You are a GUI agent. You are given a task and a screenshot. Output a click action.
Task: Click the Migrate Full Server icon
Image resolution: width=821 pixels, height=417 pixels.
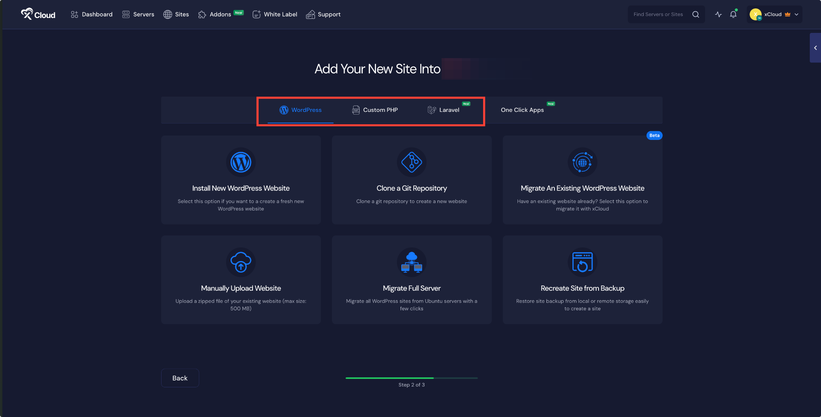[411, 262]
